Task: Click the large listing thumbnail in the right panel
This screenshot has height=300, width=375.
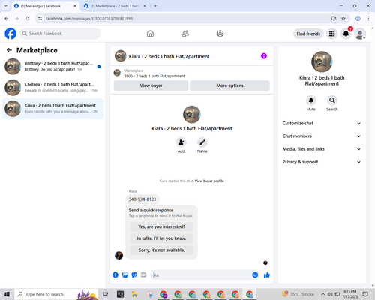Action: [322, 61]
